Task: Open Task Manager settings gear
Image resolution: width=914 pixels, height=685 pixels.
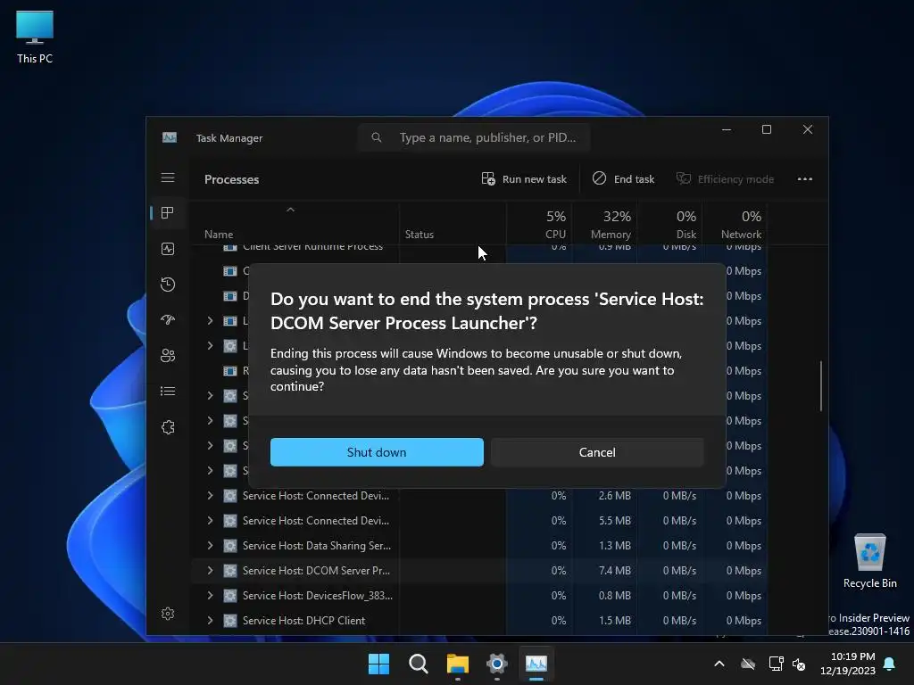Action: [168, 614]
